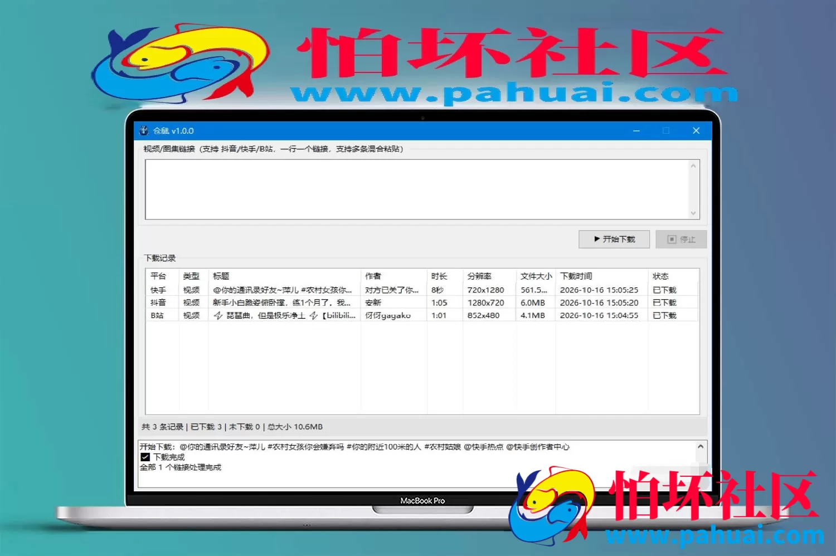Sort records by 时长 column header

[439, 276]
